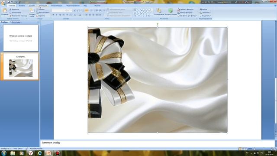Open Экспресс-стили quick styles gallery
This screenshot has width=277, height=156.
point(171,12)
